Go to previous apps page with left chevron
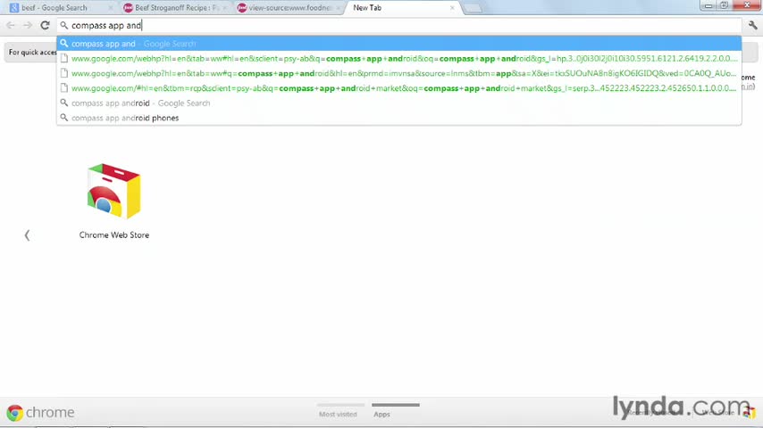 pyautogui.click(x=27, y=235)
